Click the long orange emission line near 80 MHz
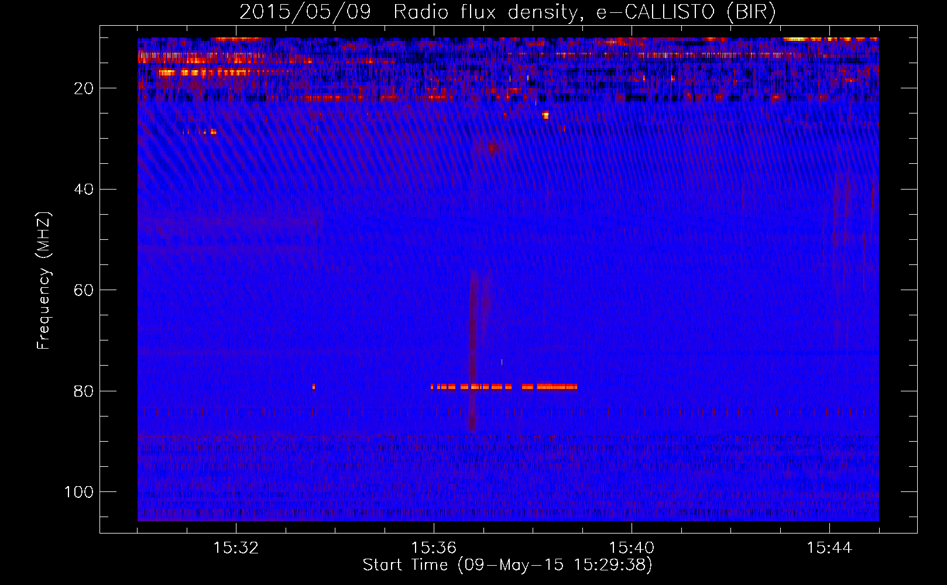Image resolution: width=947 pixels, height=585 pixels. coord(504,387)
